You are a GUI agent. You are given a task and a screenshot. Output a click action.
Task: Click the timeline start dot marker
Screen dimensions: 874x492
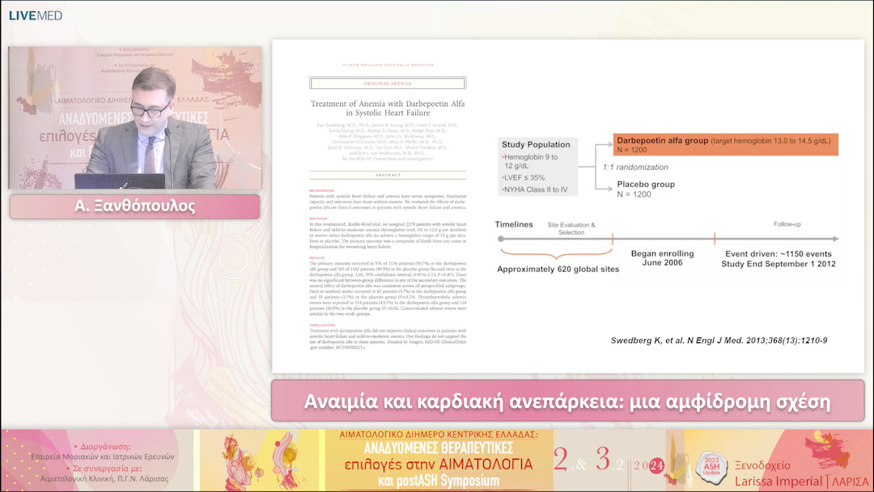coord(502,239)
